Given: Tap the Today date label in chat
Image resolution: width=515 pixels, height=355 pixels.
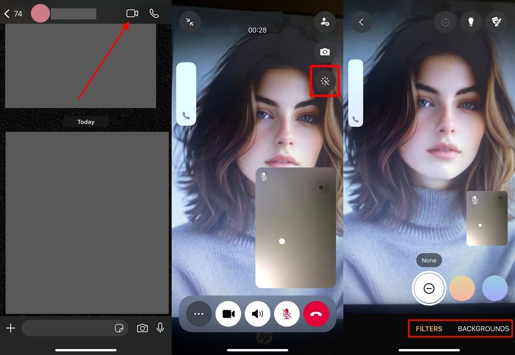Looking at the screenshot, I should coord(86,122).
